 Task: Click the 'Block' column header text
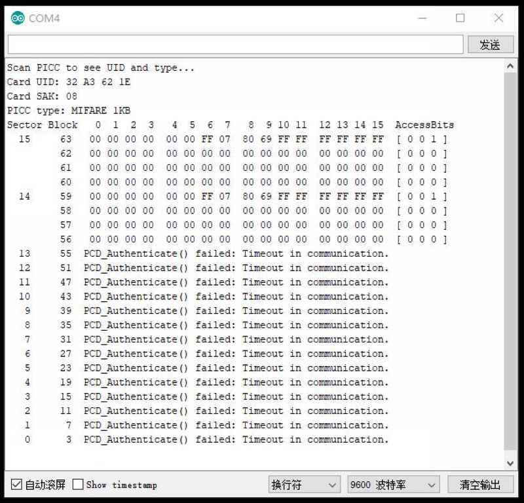pos(62,124)
